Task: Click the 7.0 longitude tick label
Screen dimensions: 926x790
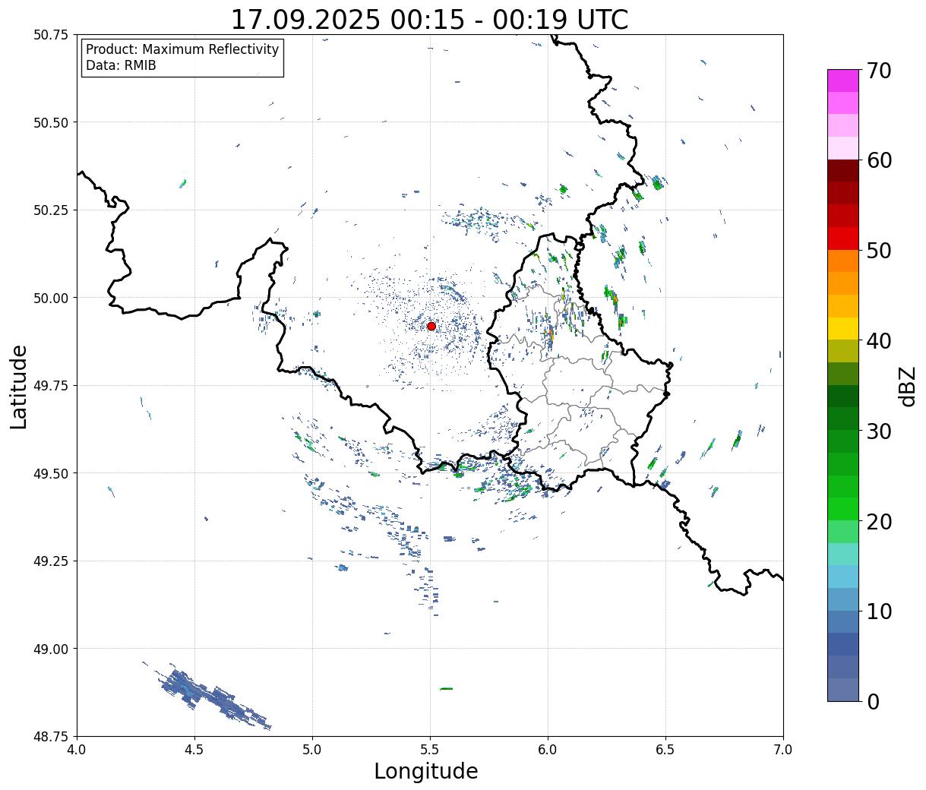Action: [x=783, y=750]
